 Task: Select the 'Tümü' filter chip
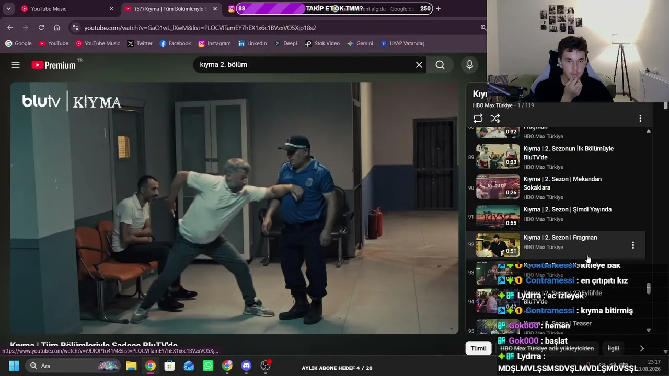pyautogui.click(x=478, y=348)
